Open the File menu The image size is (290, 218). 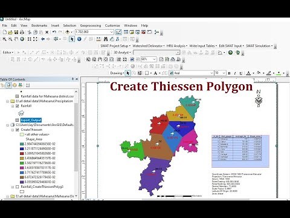(4, 25)
